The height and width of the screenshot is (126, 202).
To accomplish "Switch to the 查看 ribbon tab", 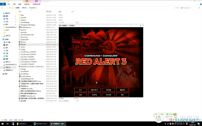I will 20,4.
